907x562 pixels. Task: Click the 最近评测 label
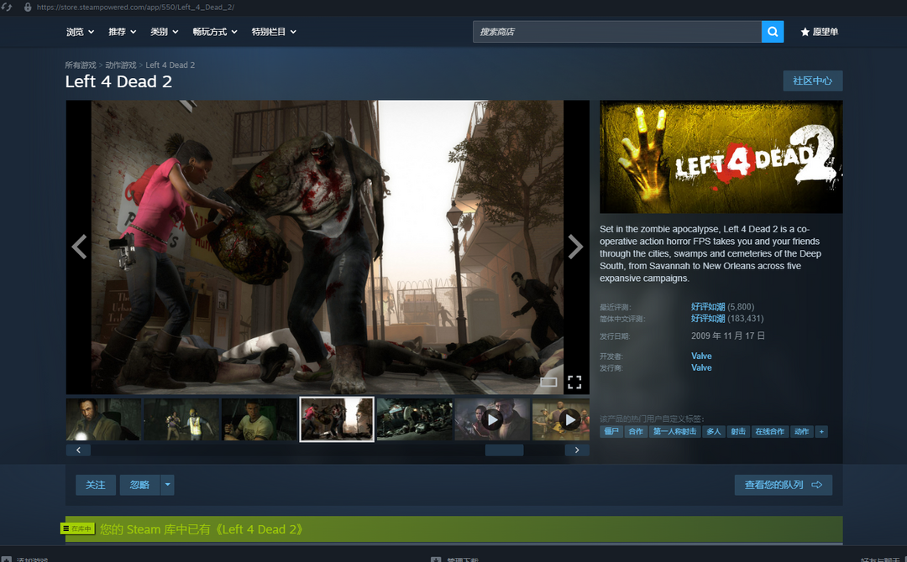616,307
